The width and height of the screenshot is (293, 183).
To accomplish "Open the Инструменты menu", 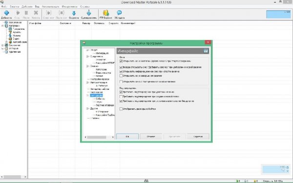I will [x=69, y=6].
